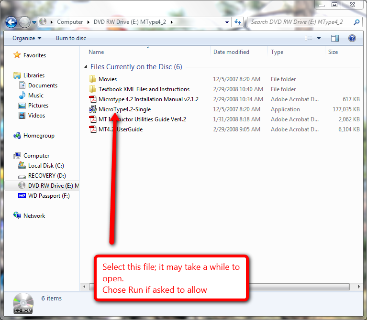Open the address bar history dropdown
The image size is (367, 320).
click(227, 22)
